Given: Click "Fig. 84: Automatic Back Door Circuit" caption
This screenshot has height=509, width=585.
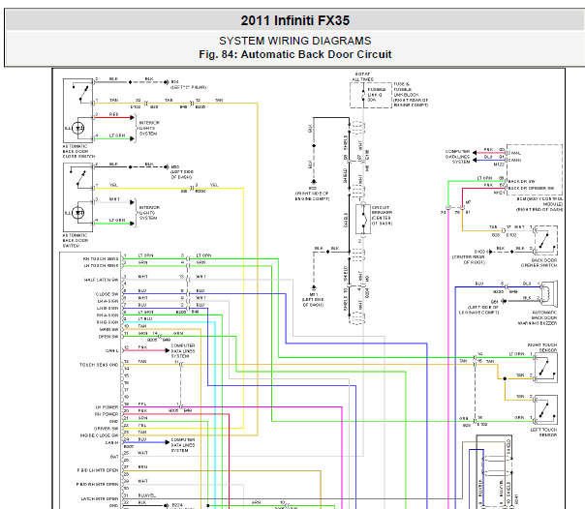Looking at the screenshot, I should pos(294,54).
